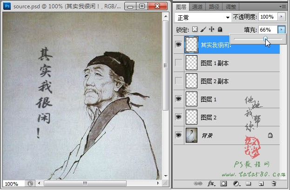The height and width of the screenshot is (190, 290).
Task: Select the 图层 2 副本 thumbnail
Action: pyautogui.click(x=191, y=81)
